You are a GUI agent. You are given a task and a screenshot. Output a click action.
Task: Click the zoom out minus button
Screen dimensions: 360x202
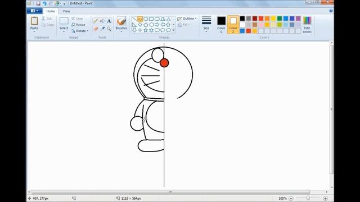click(x=291, y=198)
